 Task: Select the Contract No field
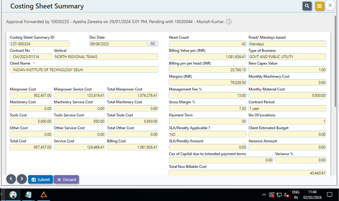tap(31, 57)
